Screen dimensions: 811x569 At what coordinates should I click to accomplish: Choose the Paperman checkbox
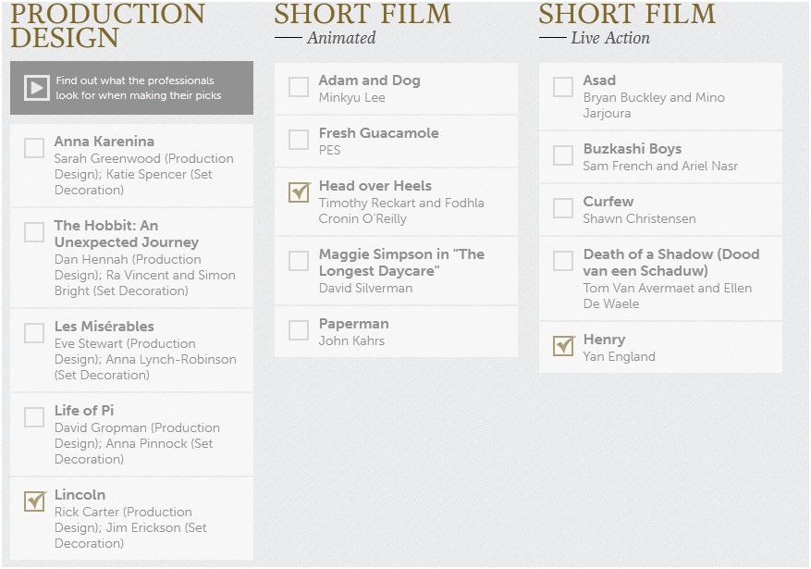tap(299, 330)
